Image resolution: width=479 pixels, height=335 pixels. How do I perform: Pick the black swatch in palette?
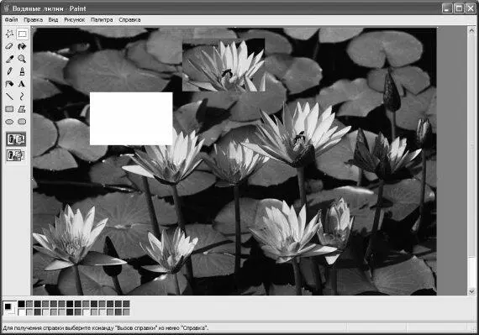21,304
